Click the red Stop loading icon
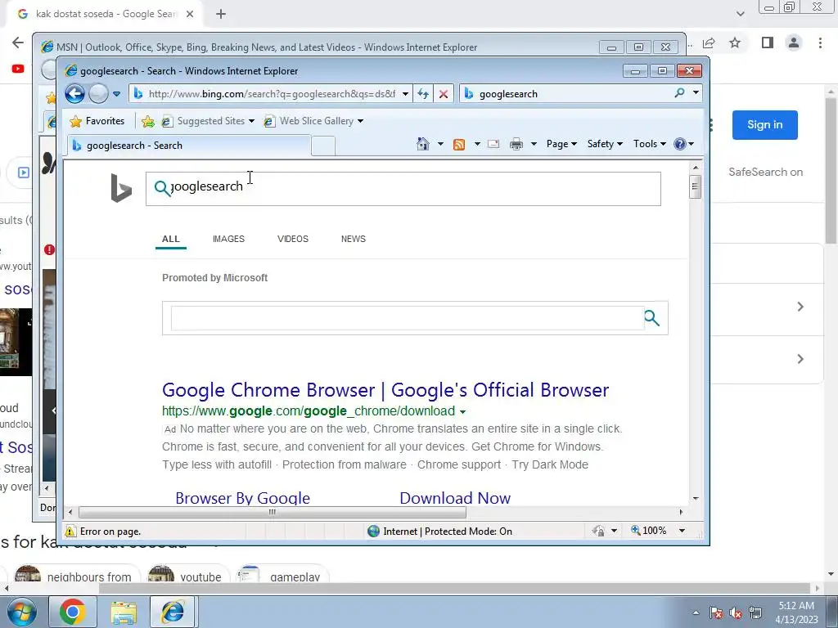 click(x=443, y=94)
